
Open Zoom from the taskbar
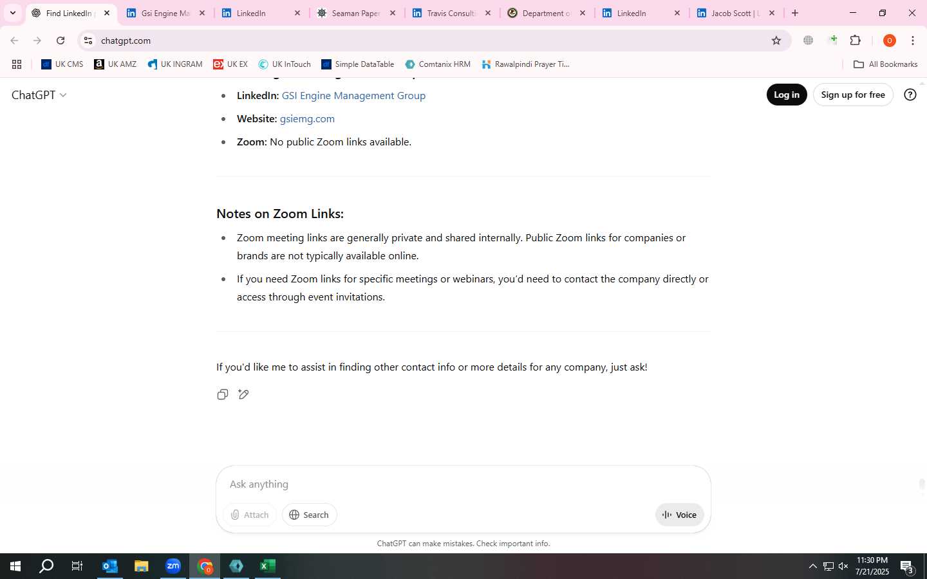click(x=173, y=566)
